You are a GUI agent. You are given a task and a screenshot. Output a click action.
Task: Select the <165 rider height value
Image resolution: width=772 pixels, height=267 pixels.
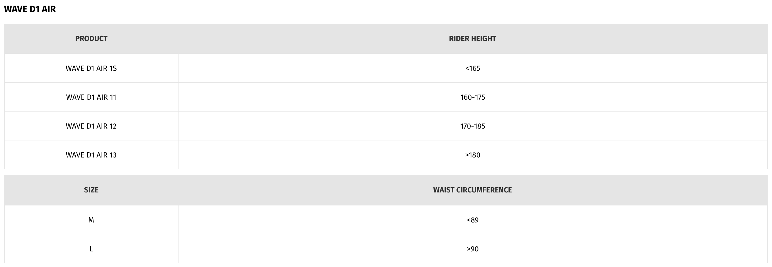pyautogui.click(x=473, y=68)
